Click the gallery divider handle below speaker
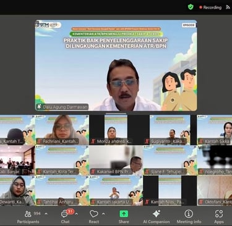 pyautogui.click(x=116, y=113)
